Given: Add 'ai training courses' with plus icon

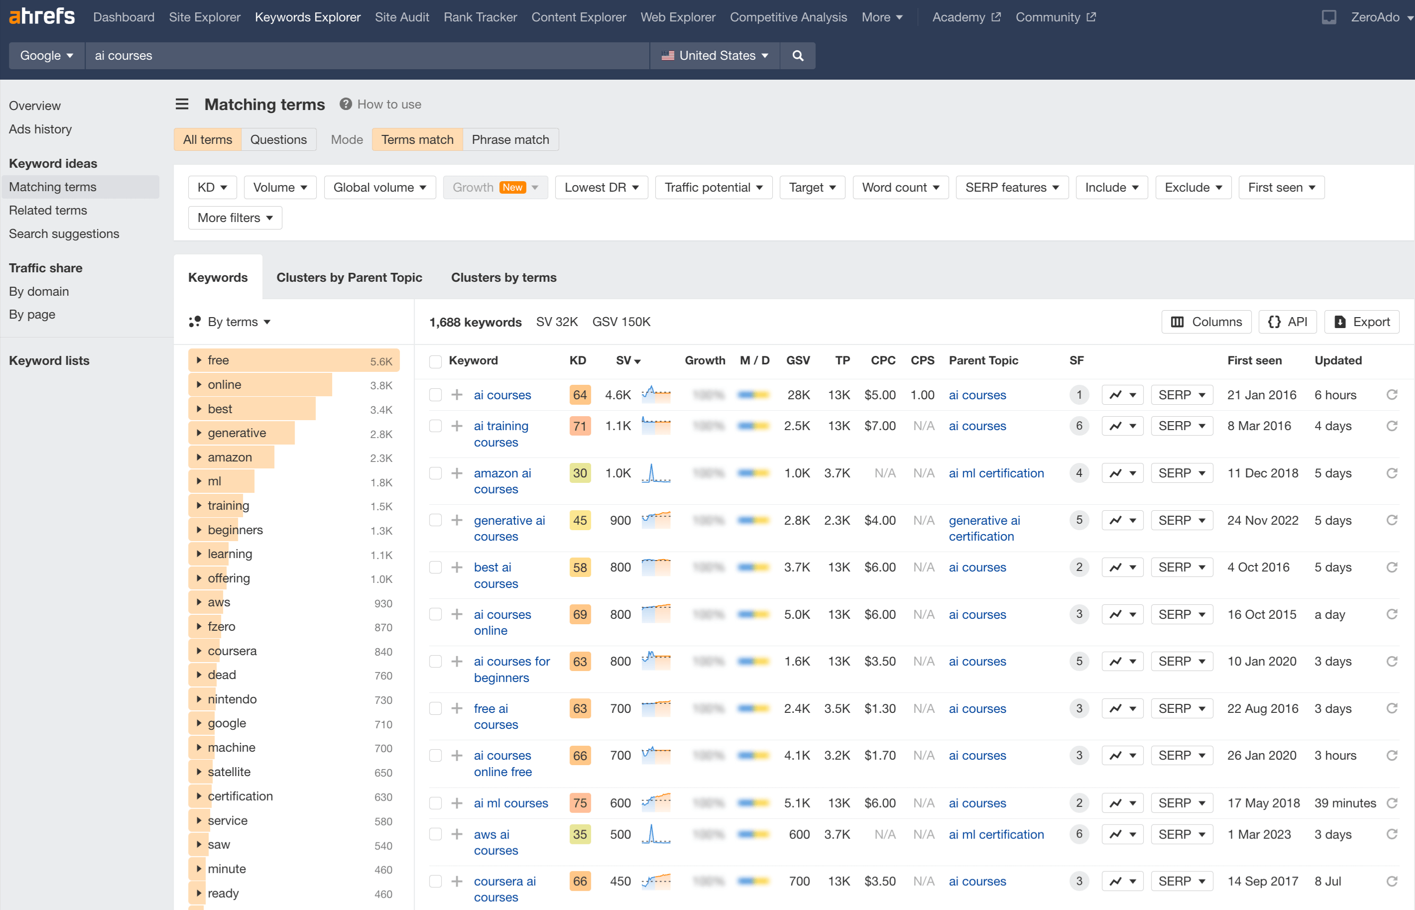Looking at the screenshot, I should pos(457,426).
